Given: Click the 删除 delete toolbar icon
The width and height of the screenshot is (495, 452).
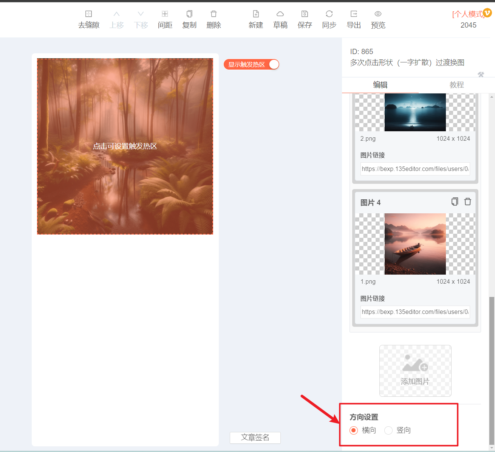Looking at the screenshot, I should [x=213, y=14].
